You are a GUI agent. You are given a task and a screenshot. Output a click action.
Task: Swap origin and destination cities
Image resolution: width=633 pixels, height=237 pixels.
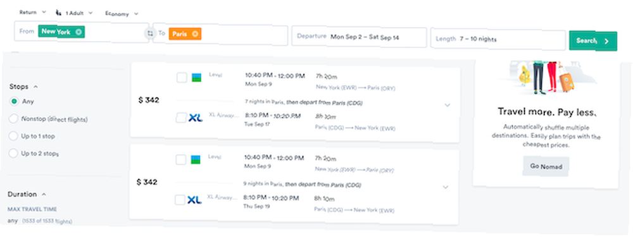[150, 34]
